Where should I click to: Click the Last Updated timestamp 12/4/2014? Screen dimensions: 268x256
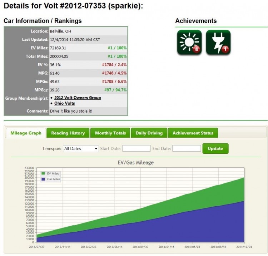tap(75, 40)
